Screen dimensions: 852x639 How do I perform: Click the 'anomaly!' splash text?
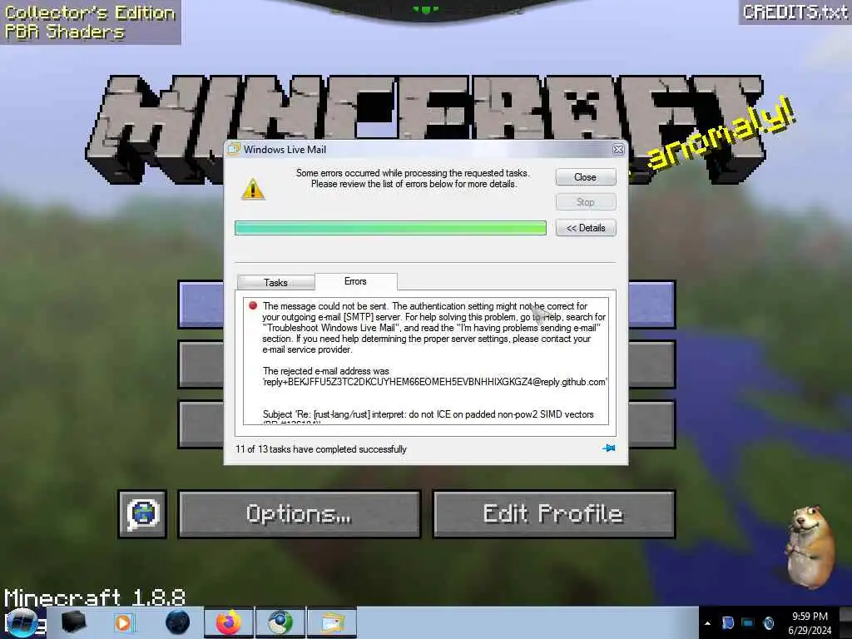tap(721, 132)
